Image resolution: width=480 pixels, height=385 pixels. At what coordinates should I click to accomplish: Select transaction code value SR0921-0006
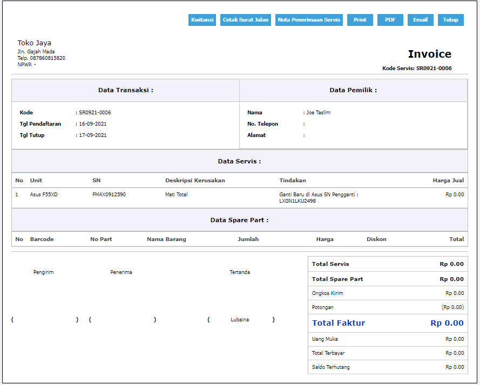(95, 113)
